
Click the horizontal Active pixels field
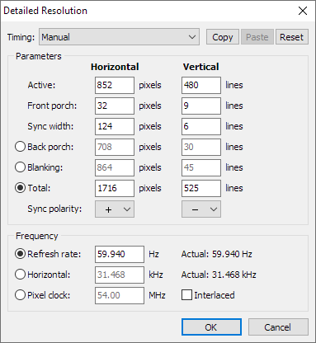click(x=115, y=85)
